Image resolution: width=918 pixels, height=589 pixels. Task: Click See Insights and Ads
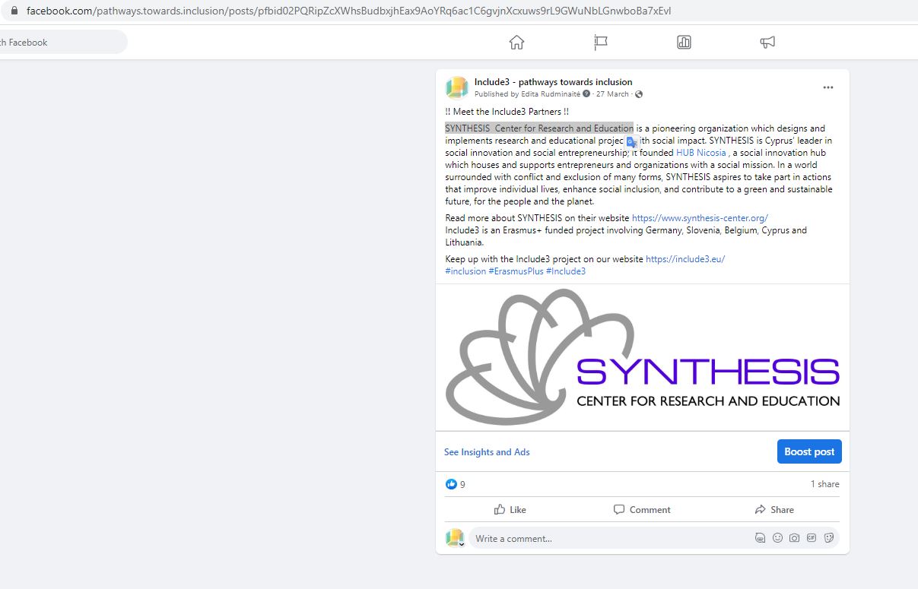click(x=487, y=452)
